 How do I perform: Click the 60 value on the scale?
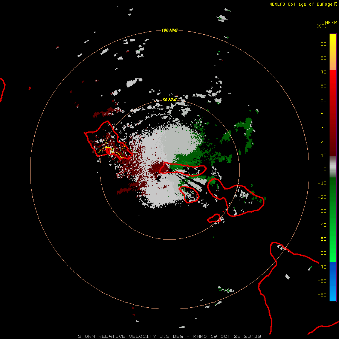(x=324, y=86)
